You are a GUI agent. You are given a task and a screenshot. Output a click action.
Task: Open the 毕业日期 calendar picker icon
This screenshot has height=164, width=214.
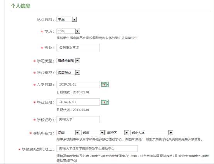coord(105,102)
